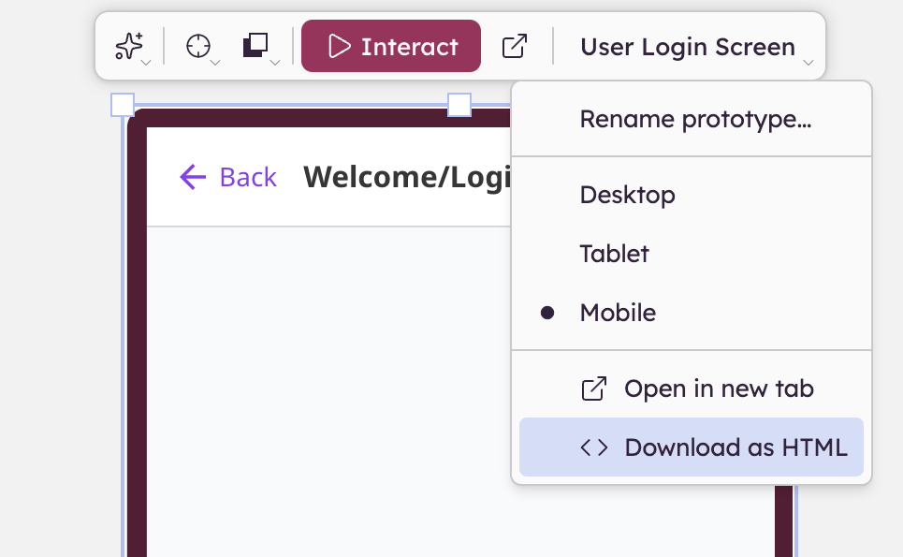Image resolution: width=903 pixels, height=557 pixels.
Task: Click the AI sparkle icon in toolbar
Action: coord(128,46)
